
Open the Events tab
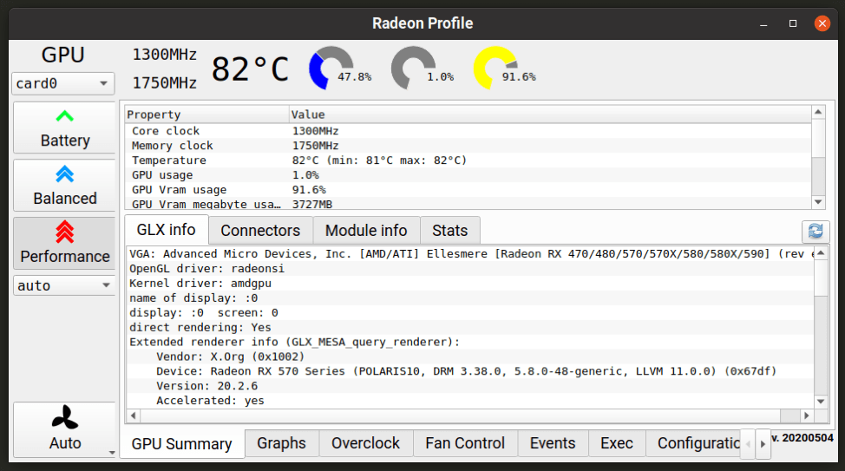(553, 443)
